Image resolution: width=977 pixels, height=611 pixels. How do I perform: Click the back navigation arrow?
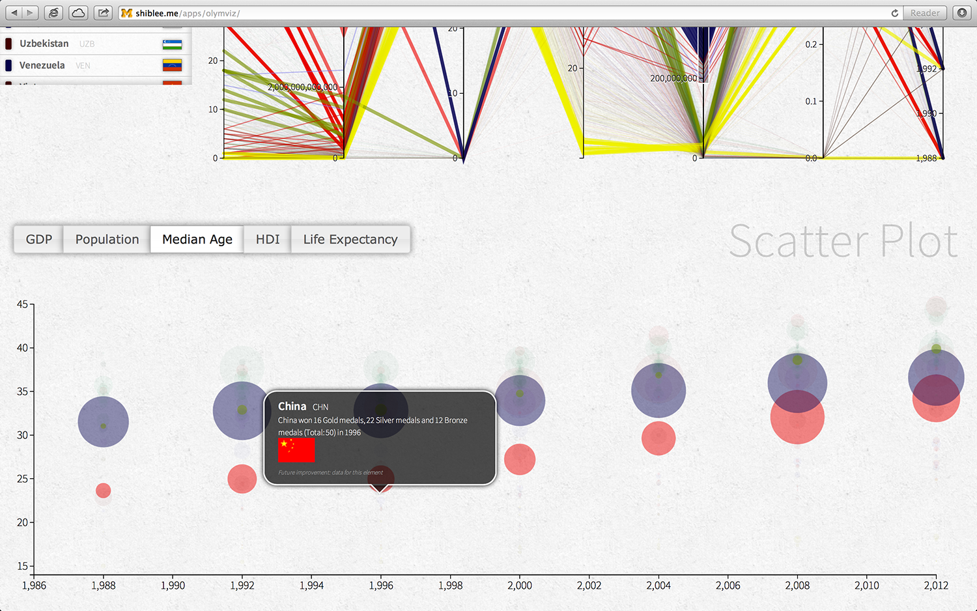pyautogui.click(x=14, y=12)
